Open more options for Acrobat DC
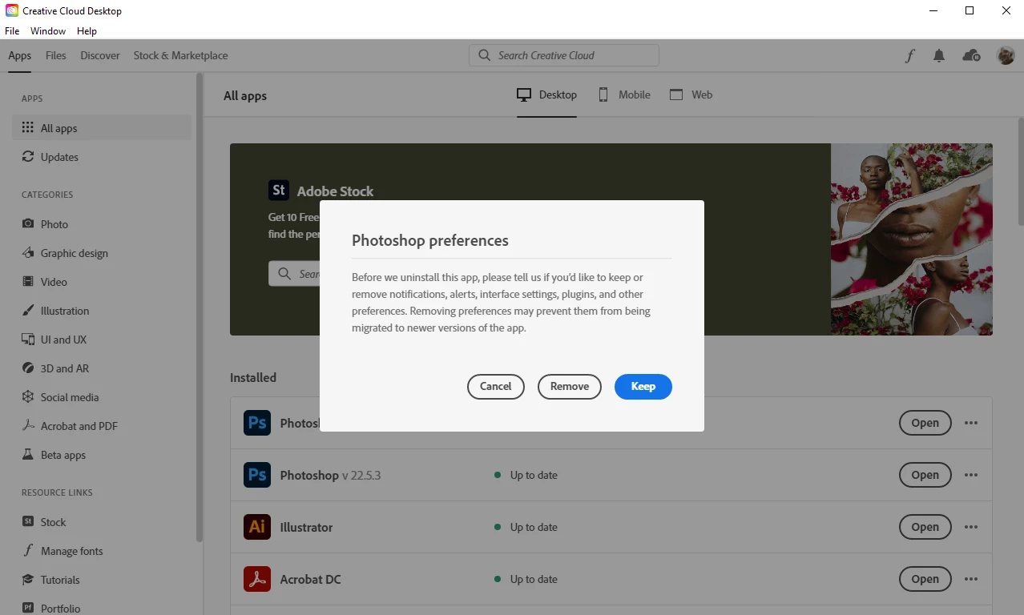1024x615 pixels. (971, 579)
